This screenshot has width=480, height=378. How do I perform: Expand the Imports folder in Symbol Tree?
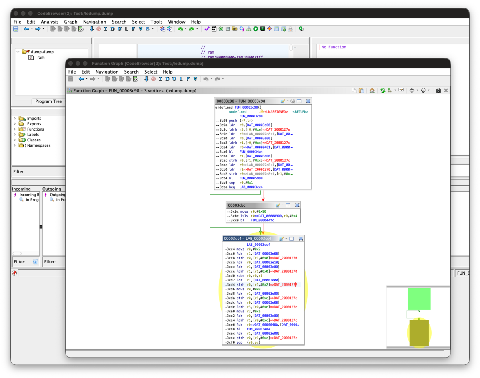(15, 119)
